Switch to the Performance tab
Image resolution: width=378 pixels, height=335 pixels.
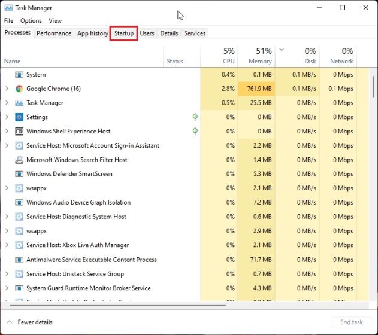[54, 33]
